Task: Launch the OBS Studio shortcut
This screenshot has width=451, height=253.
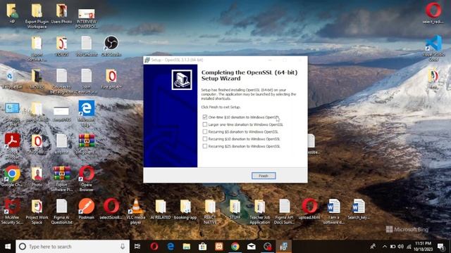Action: pos(111,46)
